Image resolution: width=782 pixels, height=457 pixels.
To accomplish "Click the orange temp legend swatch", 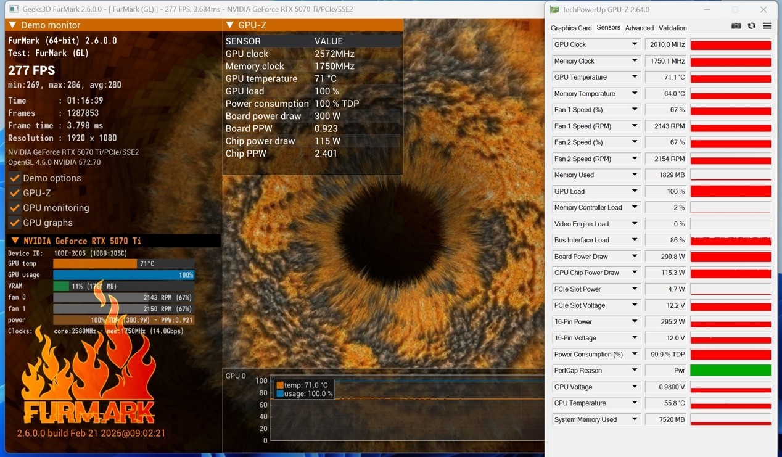I will (280, 385).
